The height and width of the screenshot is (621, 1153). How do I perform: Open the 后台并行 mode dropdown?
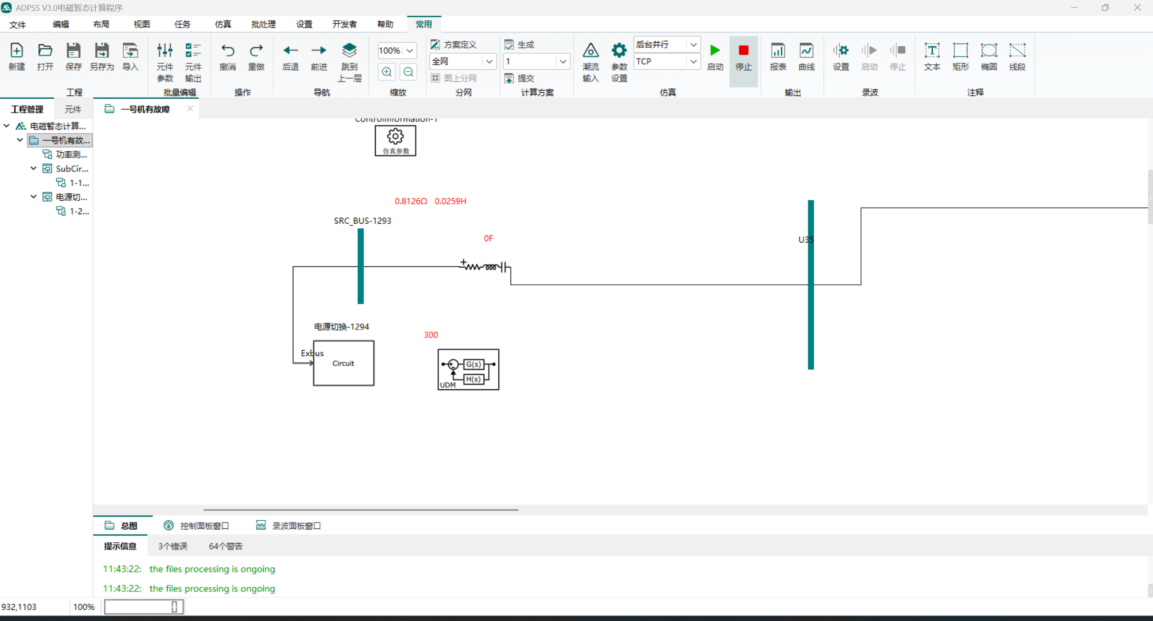(x=693, y=45)
